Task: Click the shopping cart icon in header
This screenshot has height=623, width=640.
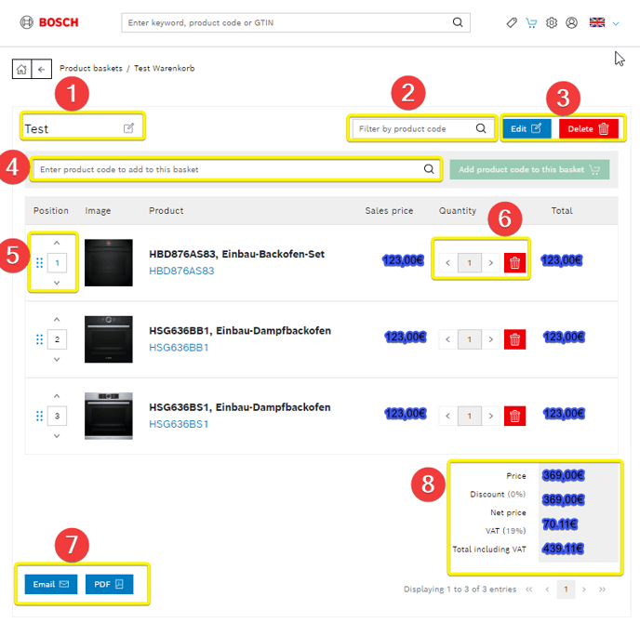Action: [x=531, y=23]
